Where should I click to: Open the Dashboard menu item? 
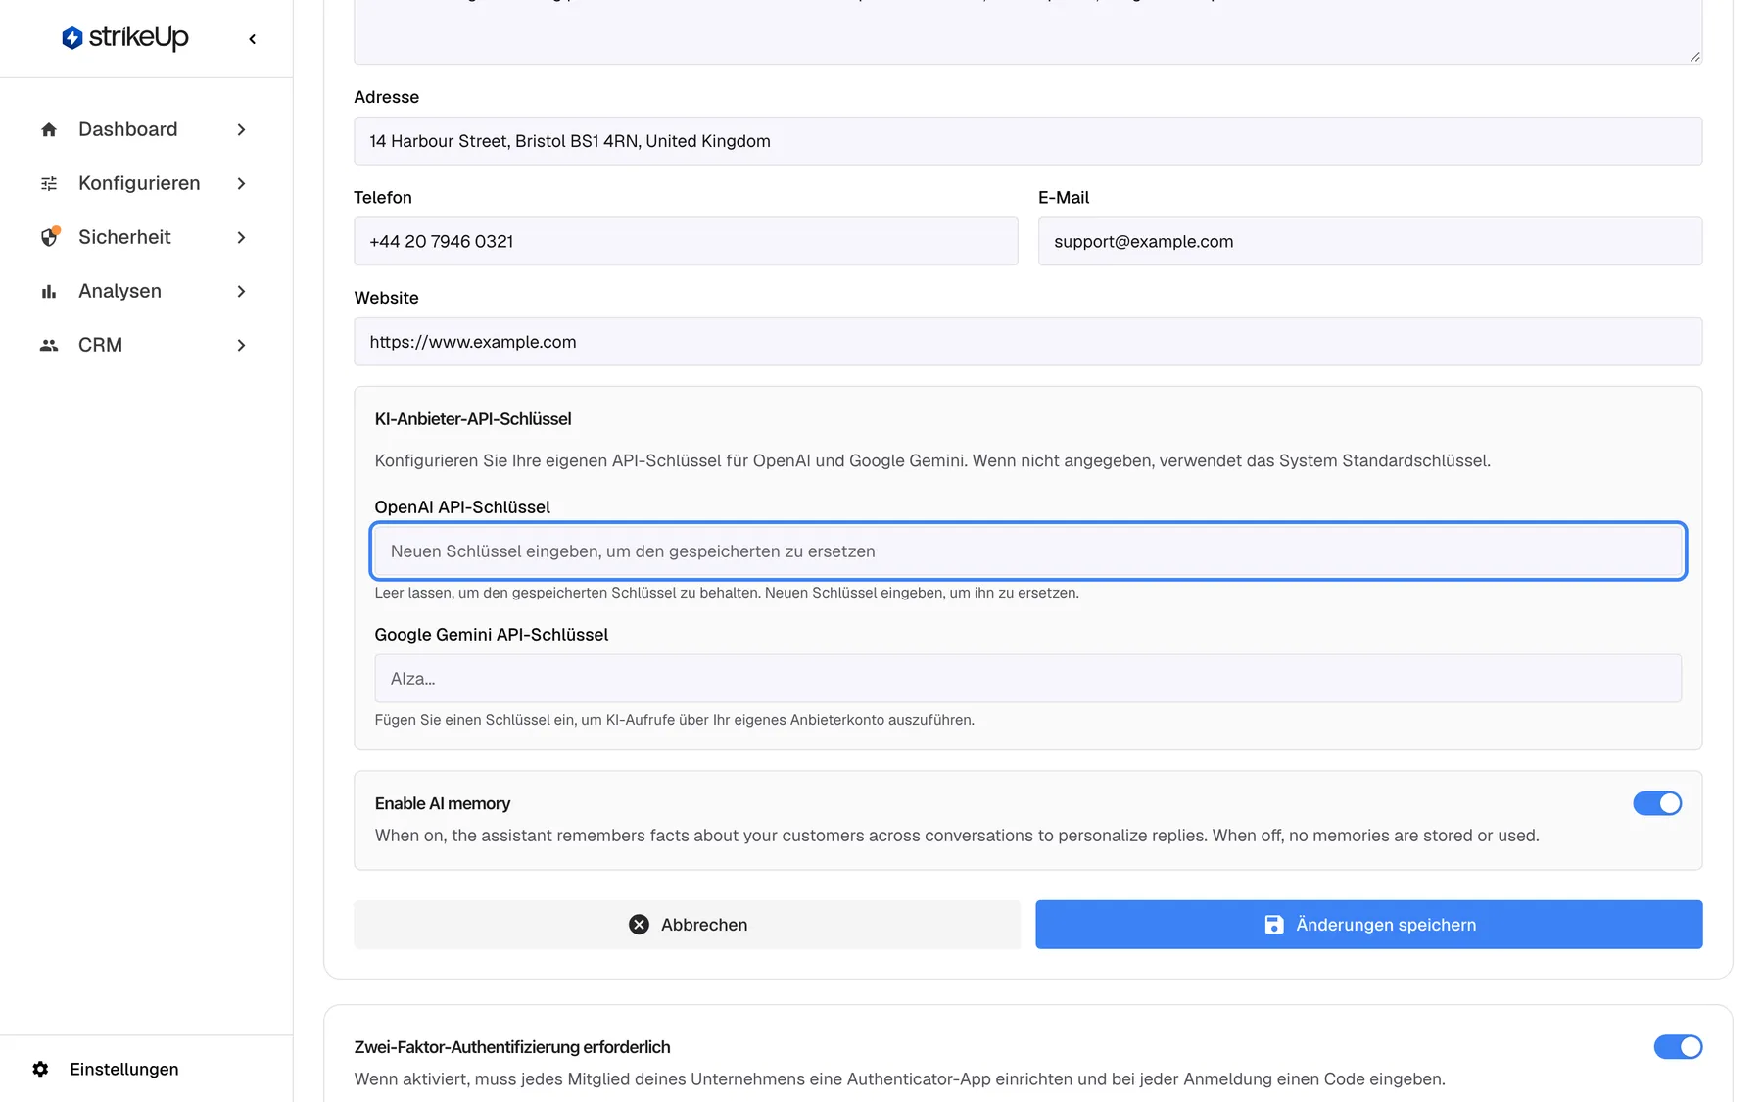point(144,129)
